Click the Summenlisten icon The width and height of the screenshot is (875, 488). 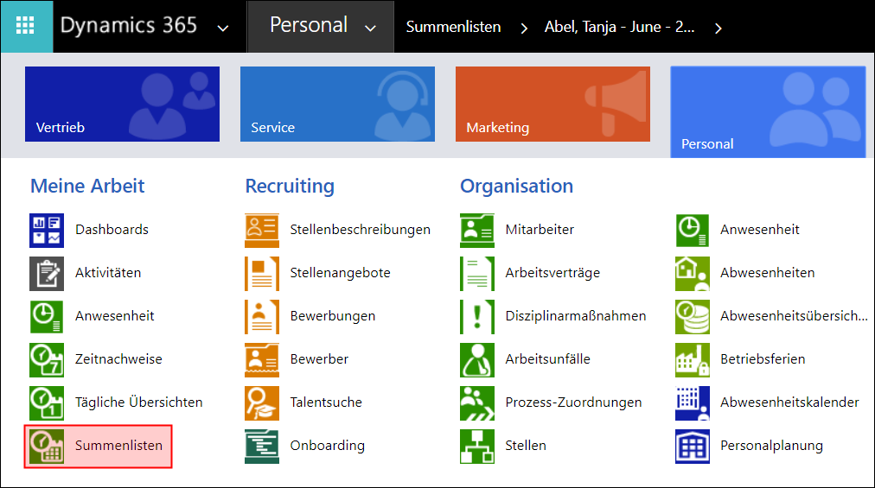click(47, 447)
